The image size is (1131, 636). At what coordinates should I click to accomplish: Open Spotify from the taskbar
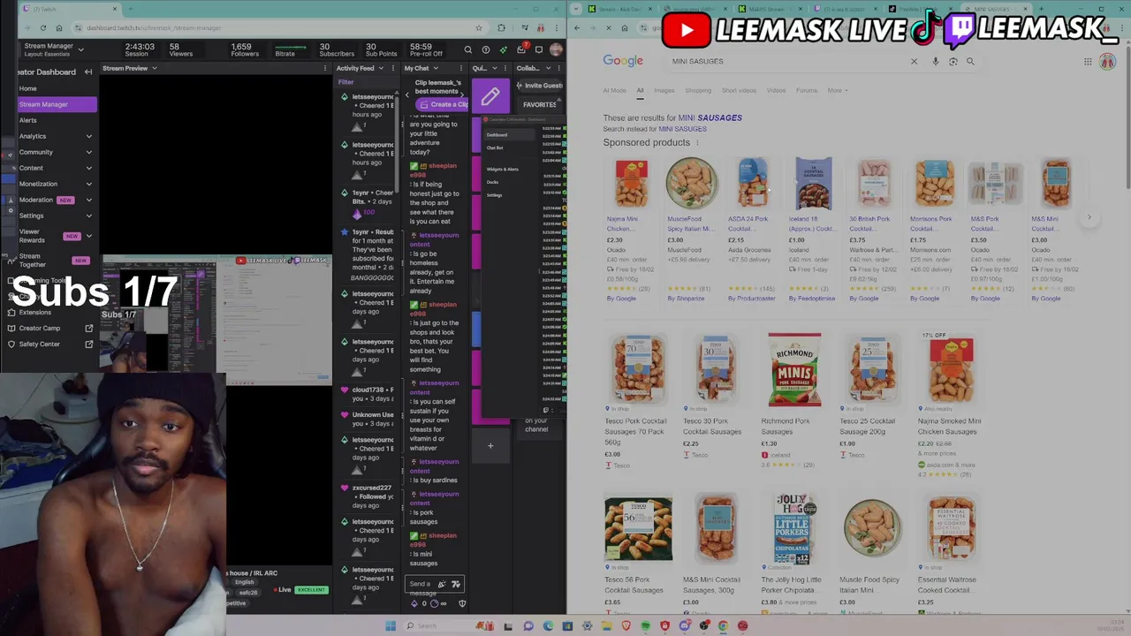tap(646, 625)
